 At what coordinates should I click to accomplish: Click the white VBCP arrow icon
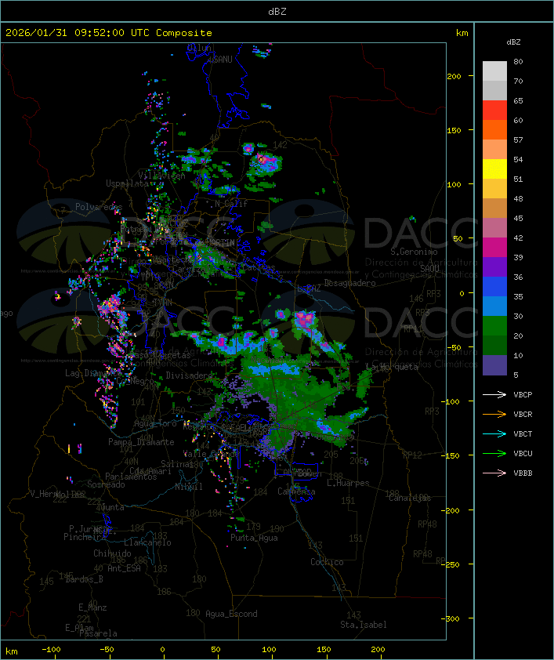tap(494, 395)
